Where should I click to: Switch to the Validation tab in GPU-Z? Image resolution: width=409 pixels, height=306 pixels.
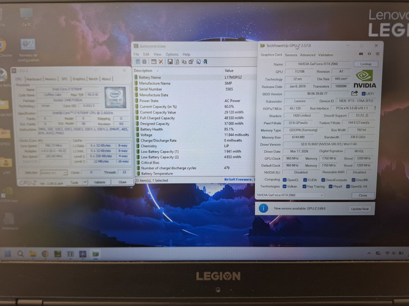325,55
